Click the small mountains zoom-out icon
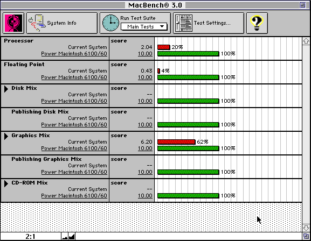 65,237
